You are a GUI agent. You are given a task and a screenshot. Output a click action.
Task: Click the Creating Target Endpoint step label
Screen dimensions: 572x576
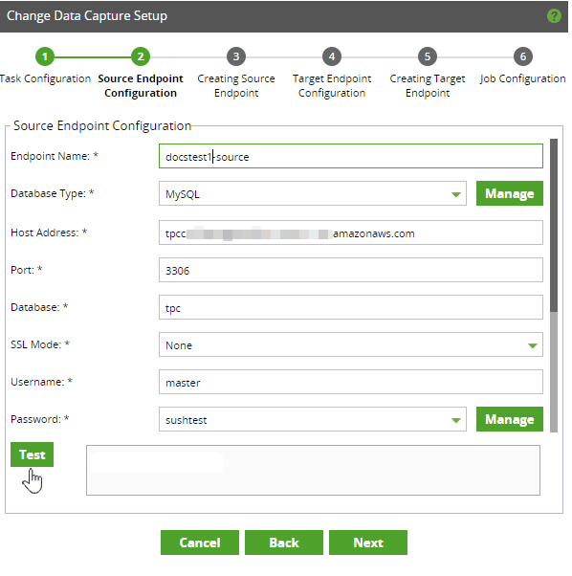428,85
